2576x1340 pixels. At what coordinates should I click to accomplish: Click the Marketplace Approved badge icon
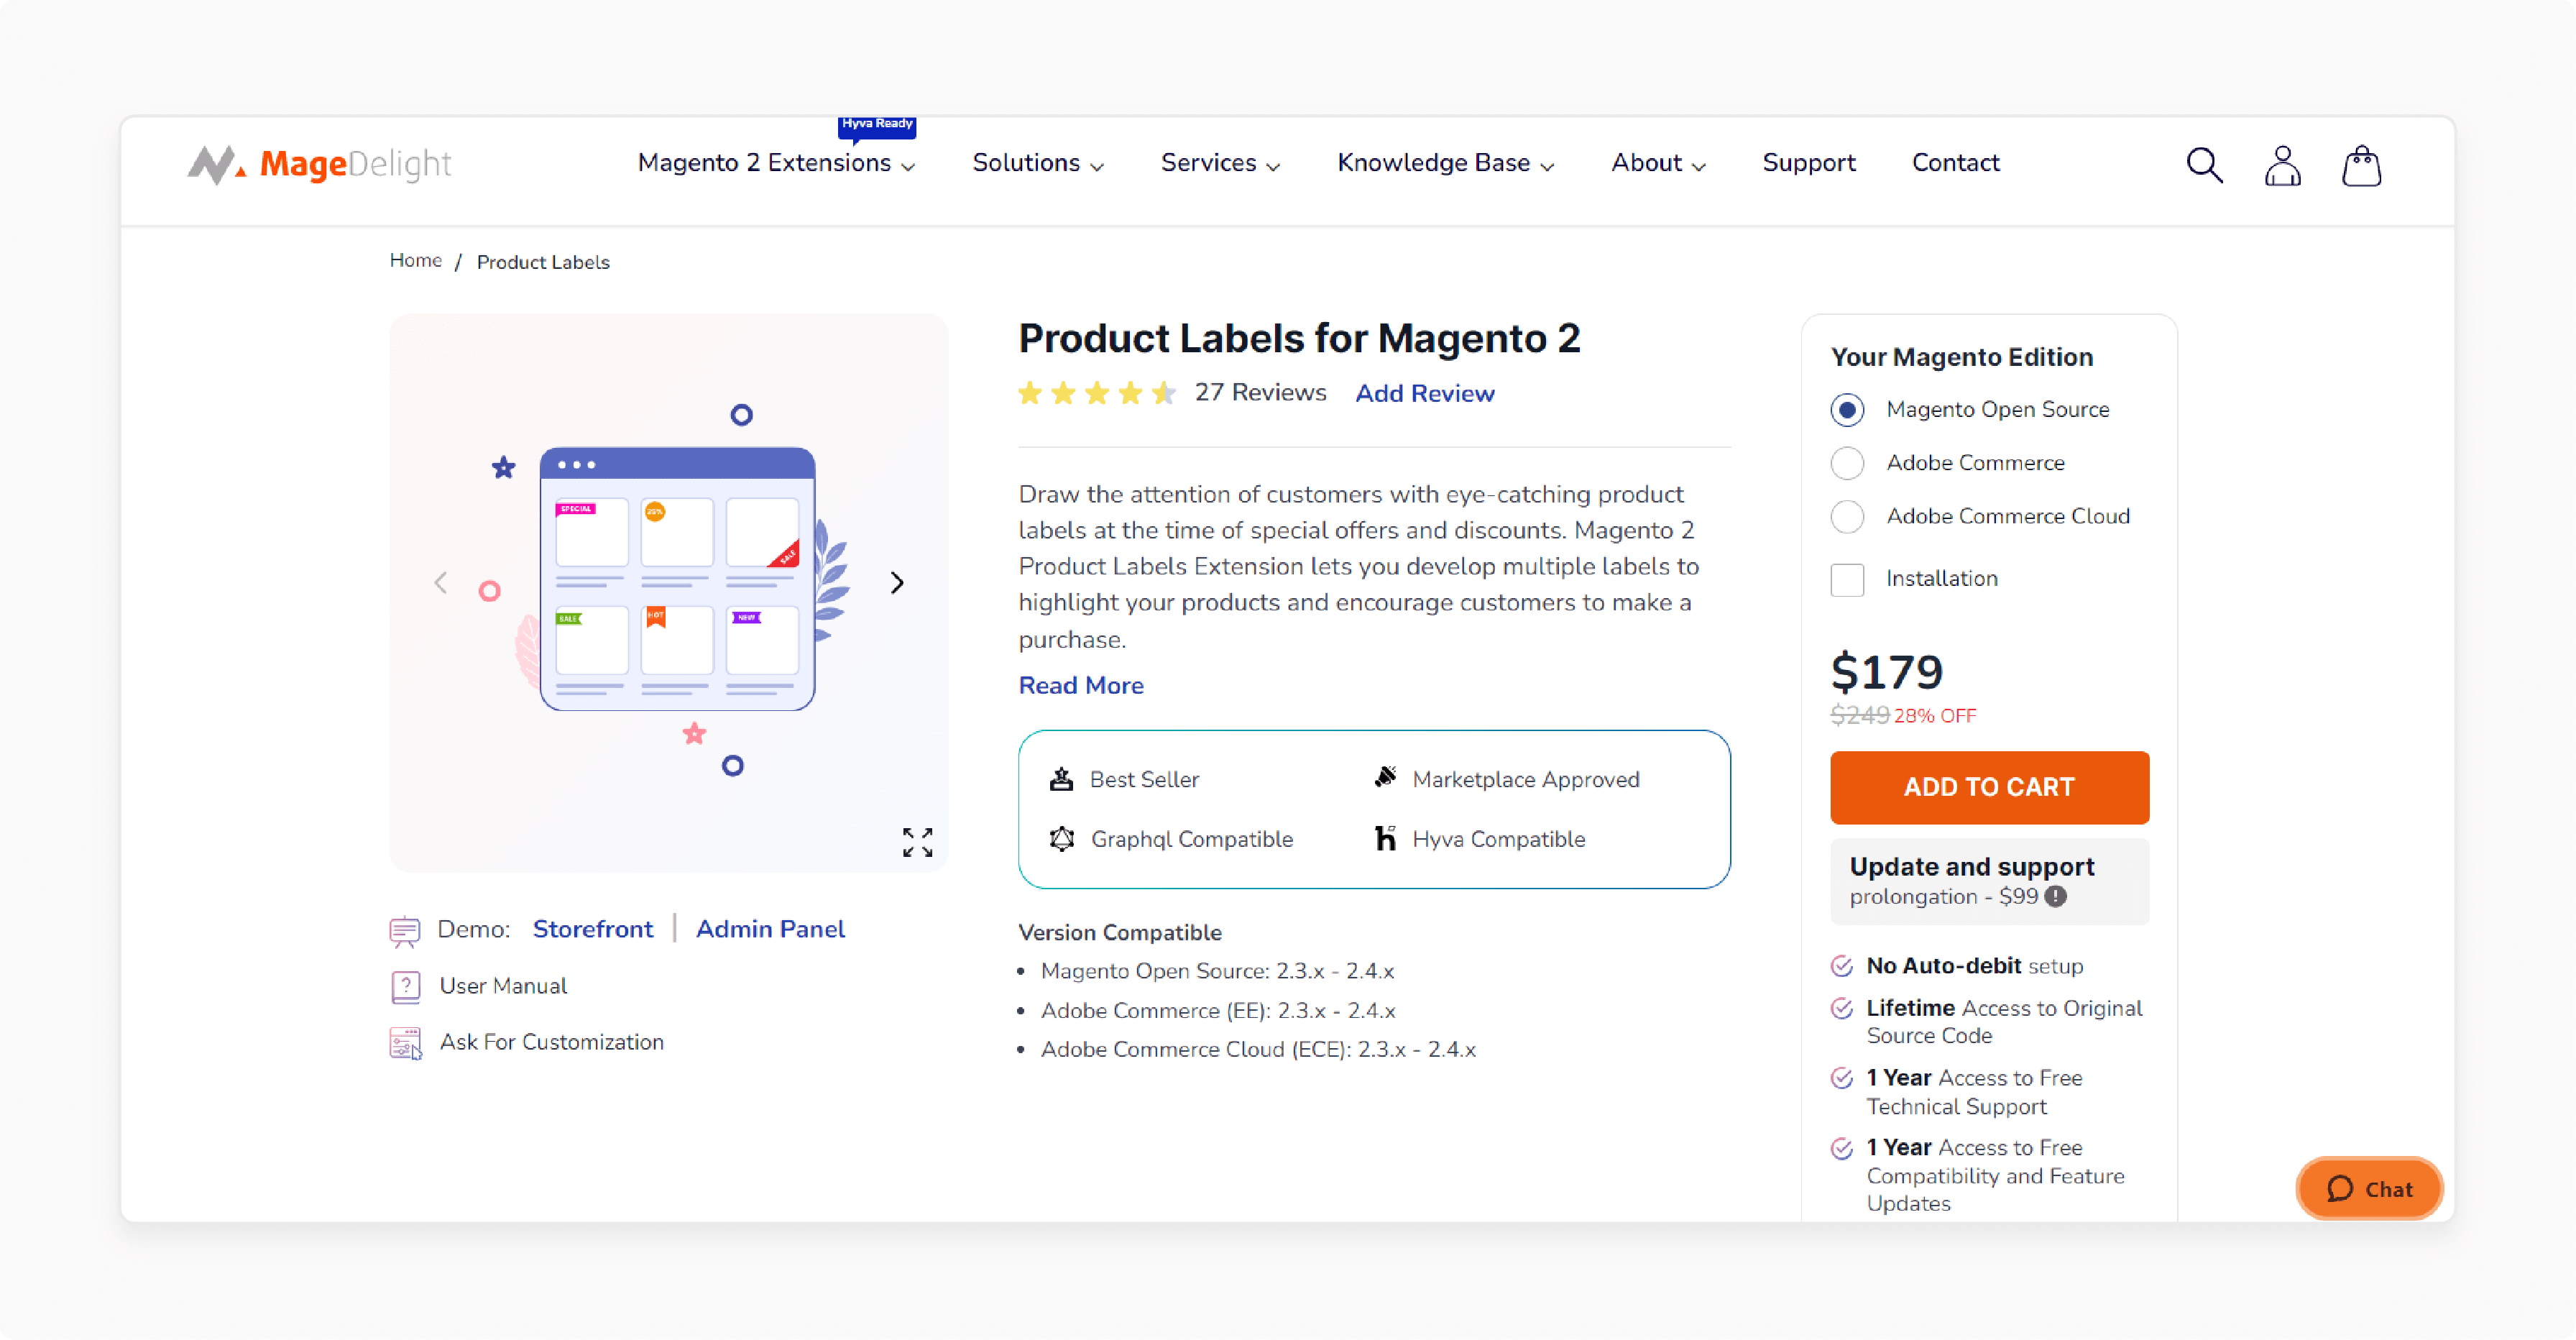click(x=1385, y=777)
